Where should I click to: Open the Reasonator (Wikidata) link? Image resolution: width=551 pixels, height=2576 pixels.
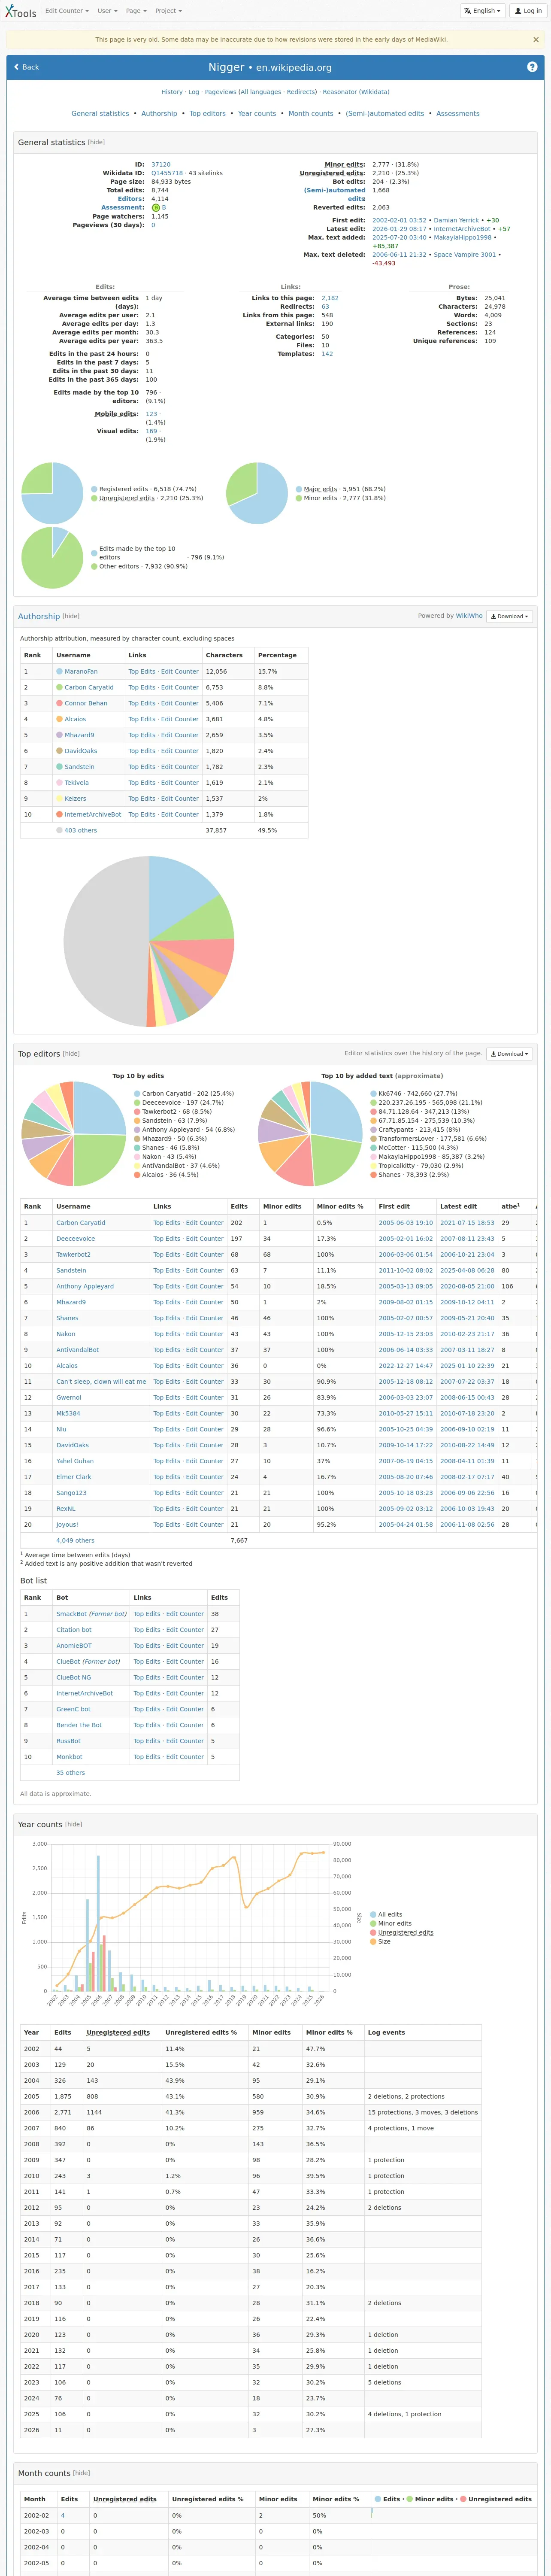[x=356, y=92]
